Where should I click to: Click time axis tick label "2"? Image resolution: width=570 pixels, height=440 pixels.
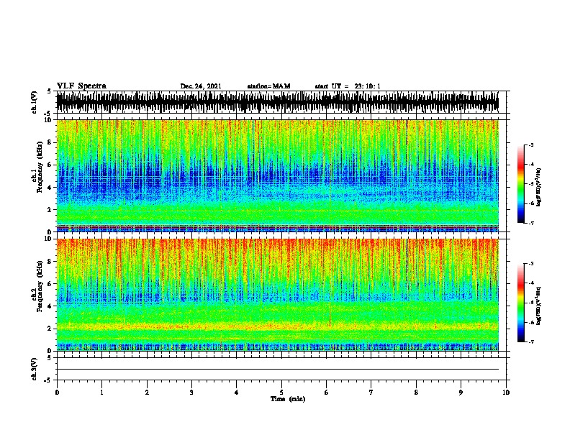[147, 393]
